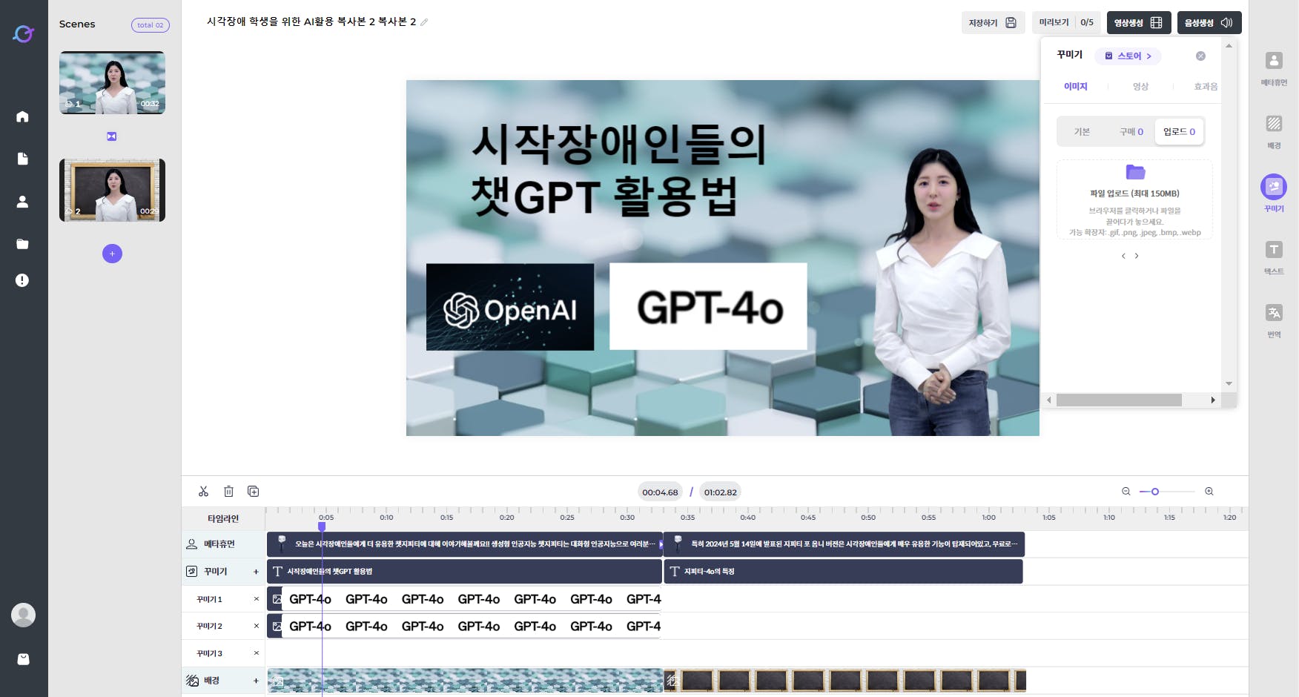Select the 지피티-4o의 특징 text clip
Image resolution: width=1299 pixels, height=697 pixels.
[843, 572]
